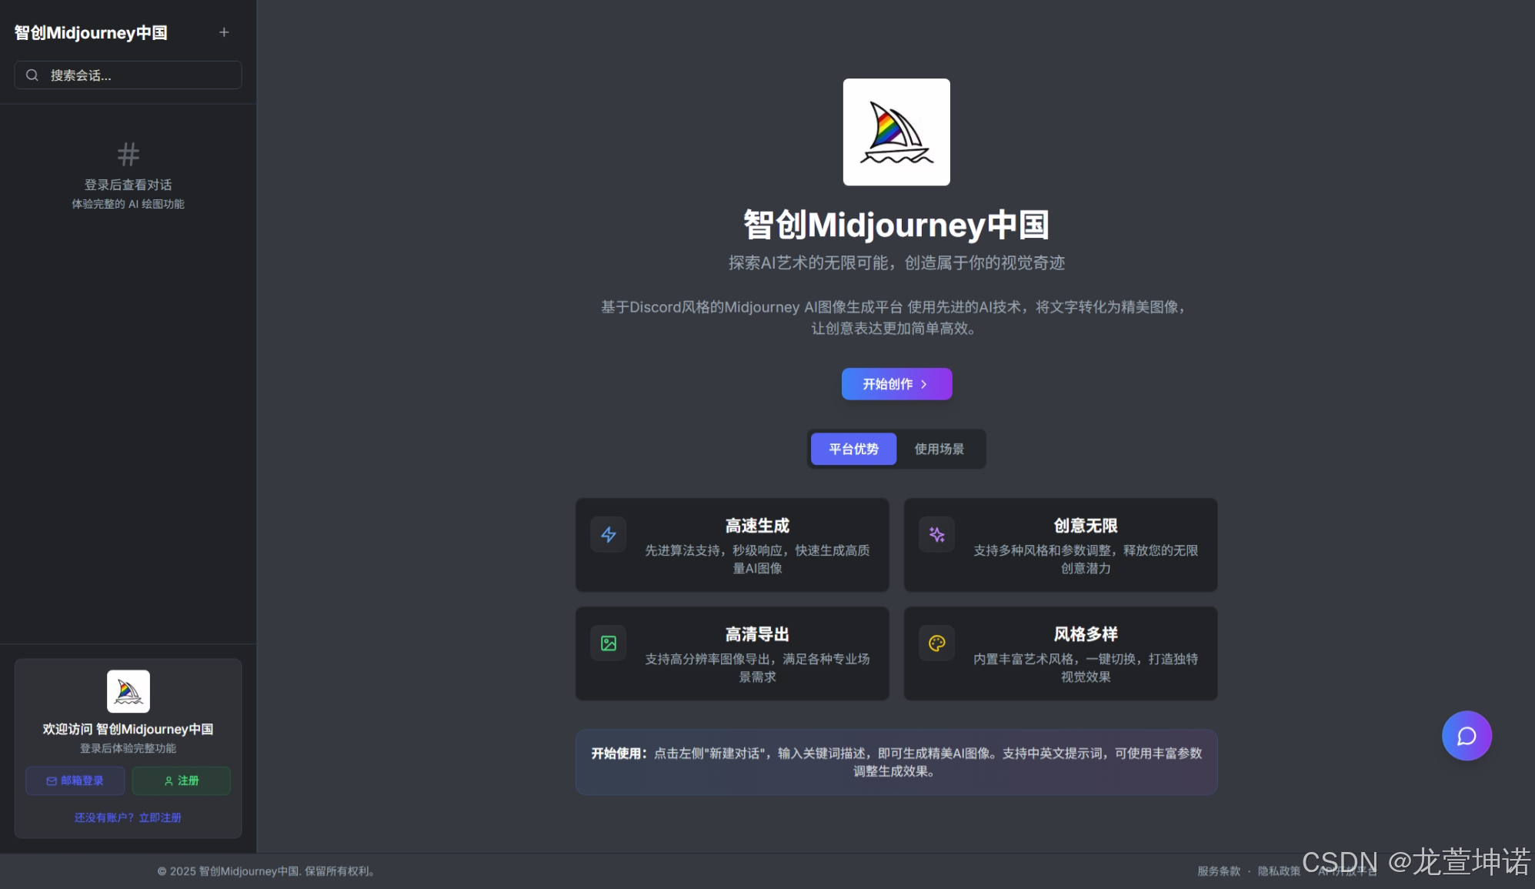
Task: Open the 风格多样 feature card title
Action: tap(1086, 634)
